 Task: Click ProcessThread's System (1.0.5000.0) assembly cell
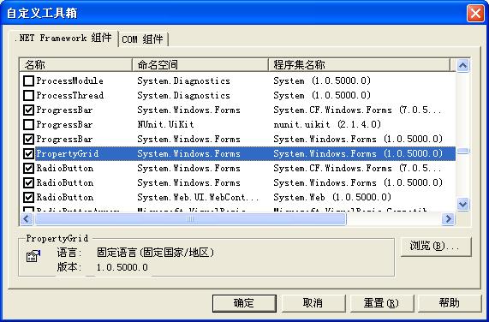point(322,95)
